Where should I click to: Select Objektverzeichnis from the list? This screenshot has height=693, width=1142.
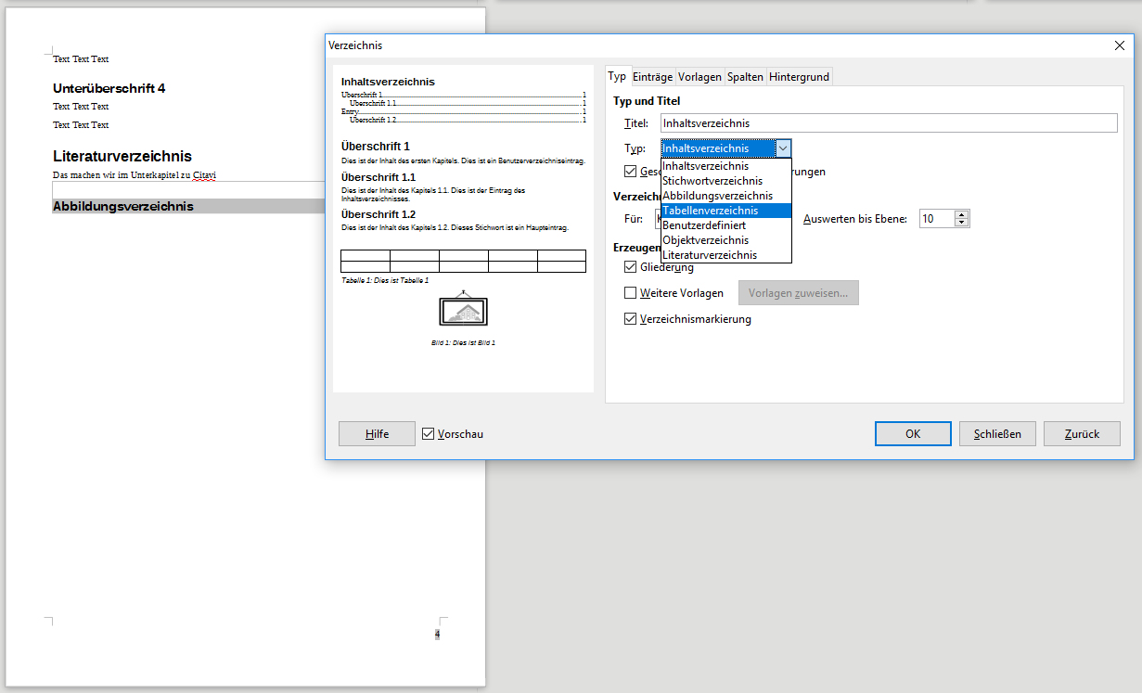click(705, 240)
